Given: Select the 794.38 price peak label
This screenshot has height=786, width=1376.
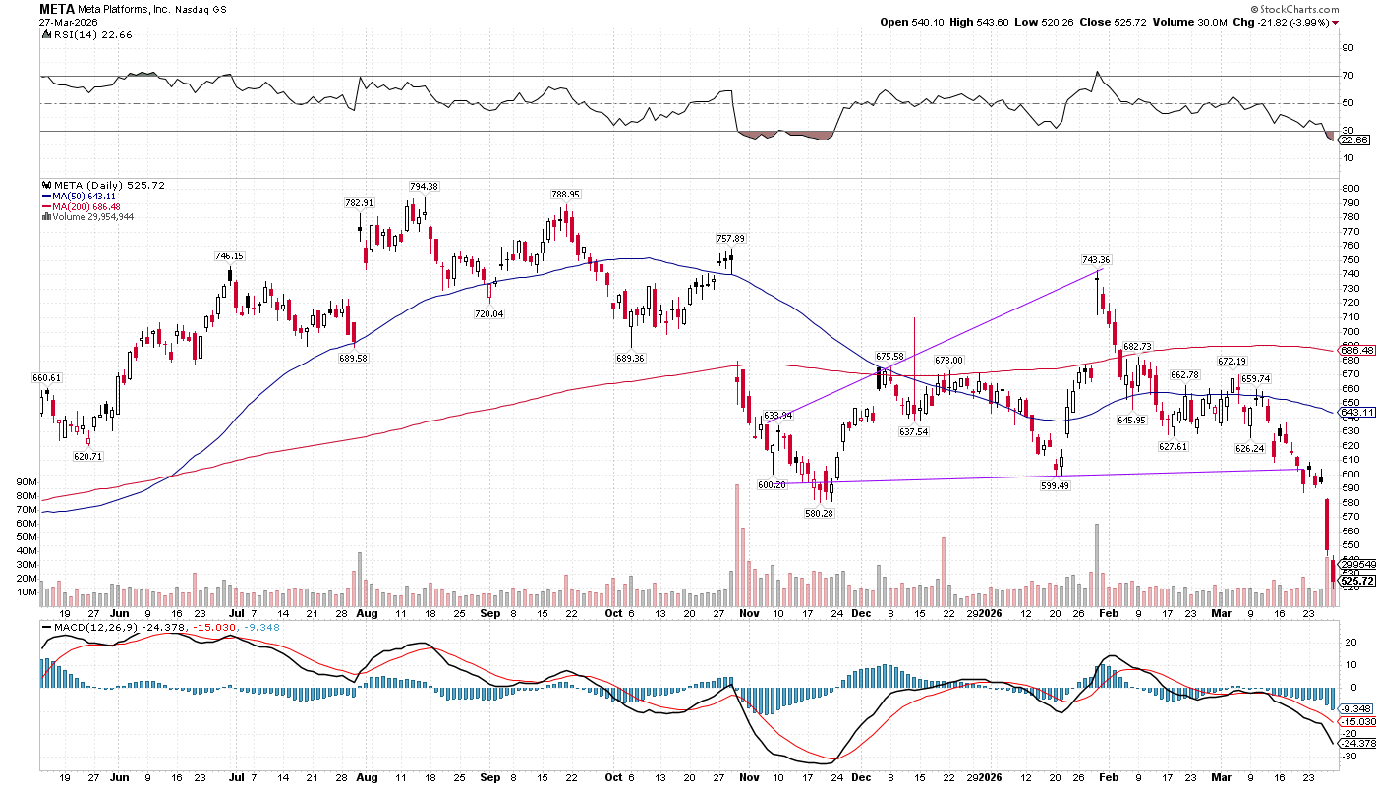Looking at the screenshot, I should pyautogui.click(x=424, y=186).
